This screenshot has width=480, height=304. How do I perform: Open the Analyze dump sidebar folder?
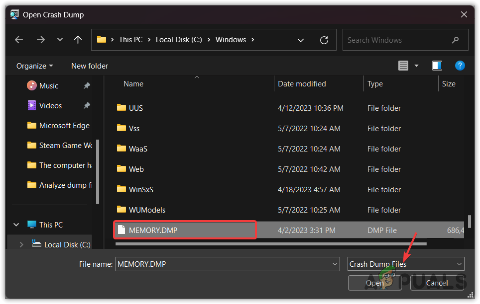click(60, 185)
